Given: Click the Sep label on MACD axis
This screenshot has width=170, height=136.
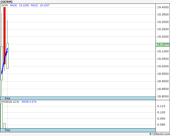Looking at the screenshot, I should click(x=7, y=130).
